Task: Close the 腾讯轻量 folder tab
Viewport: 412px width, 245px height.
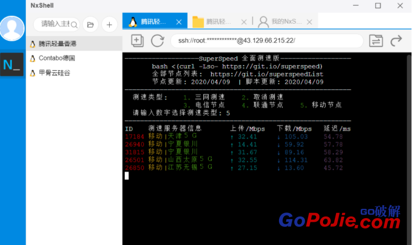Action: click(x=244, y=22)
